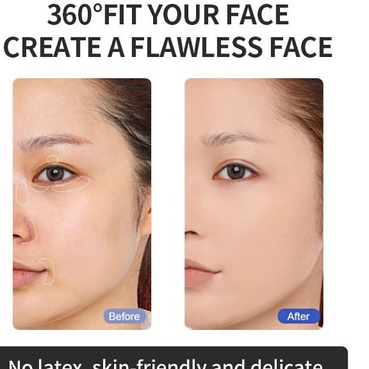Click the small dotted outline above the eye
369x369 pixels.
53,160
